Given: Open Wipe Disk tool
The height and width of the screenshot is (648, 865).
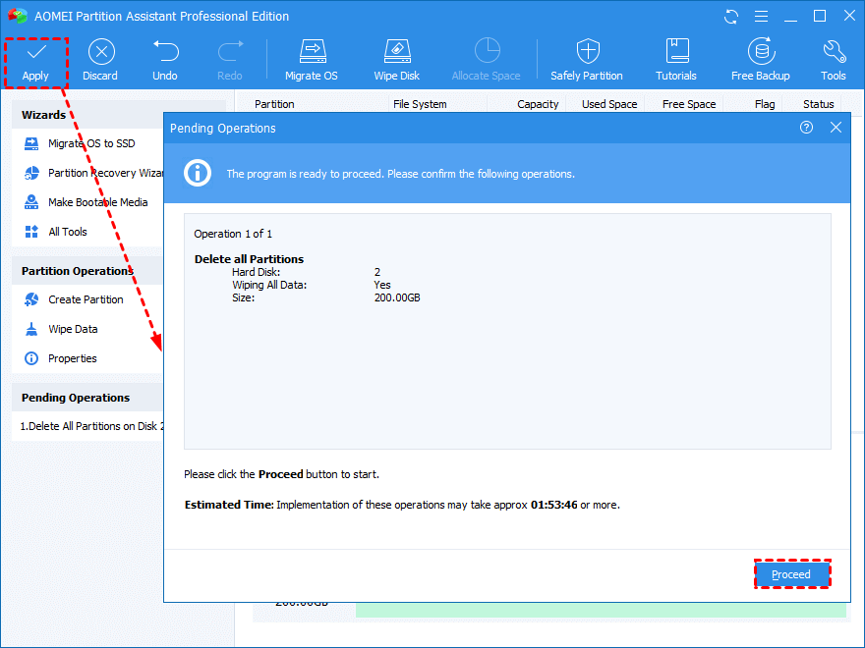Looking at the screenshot, I should pyautogui.click(x=397, y=61).
